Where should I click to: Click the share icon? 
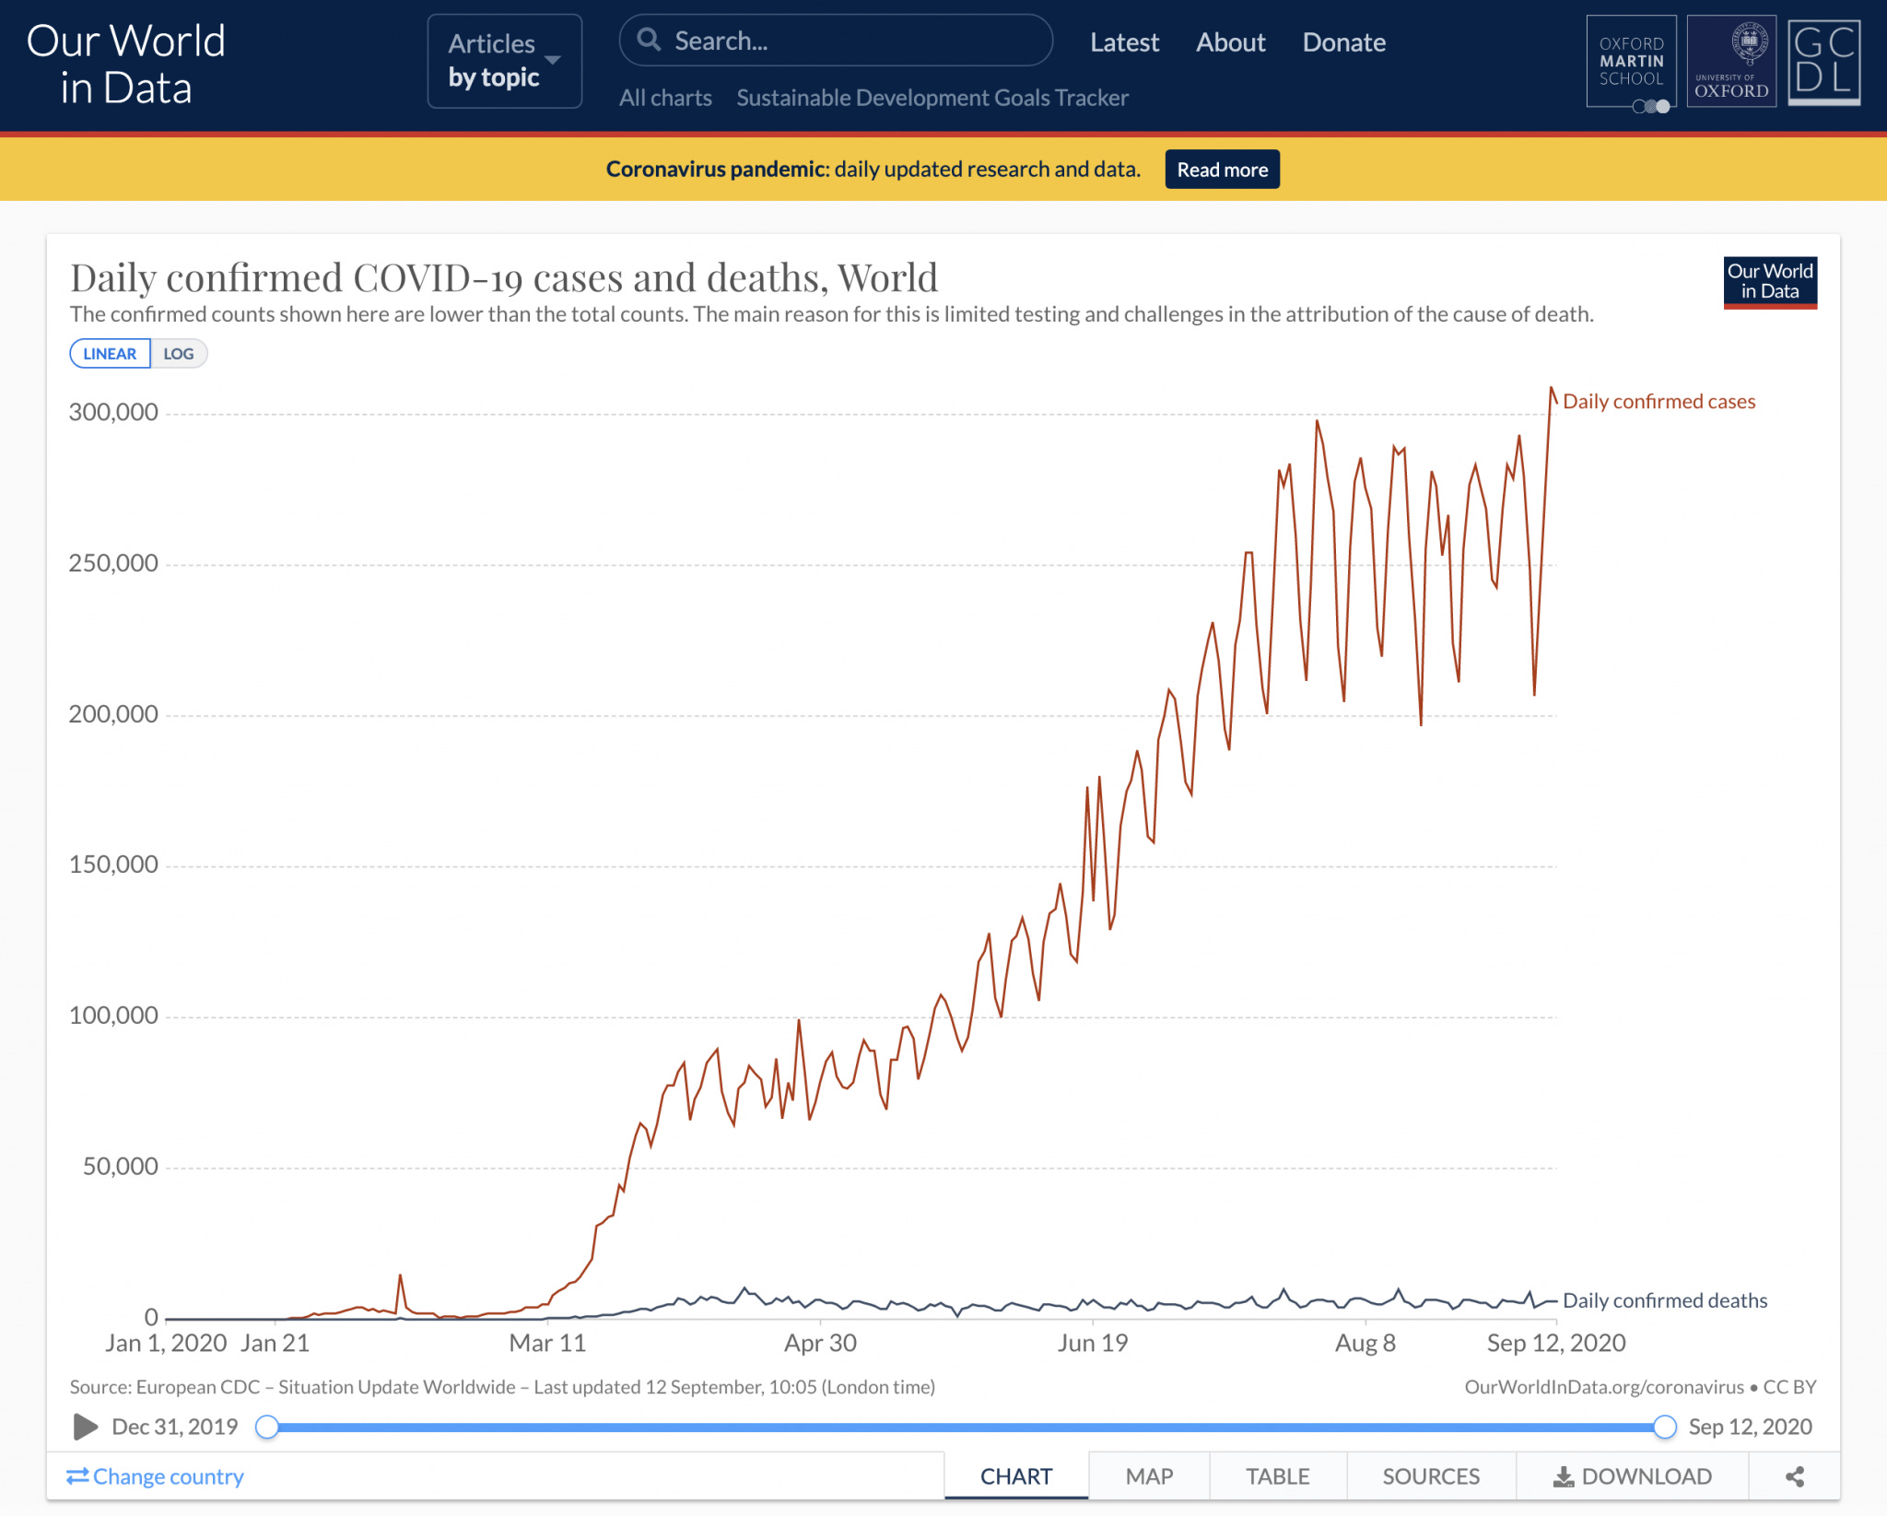[1794, 1476]
